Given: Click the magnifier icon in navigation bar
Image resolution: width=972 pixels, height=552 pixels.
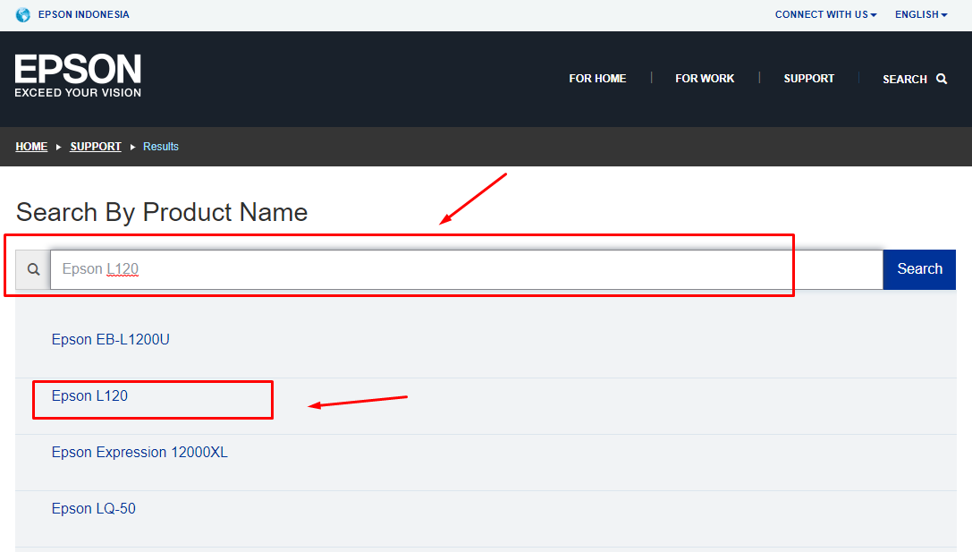Looking at the screenshot, I should pyautogui.click(x=942, y=79).
